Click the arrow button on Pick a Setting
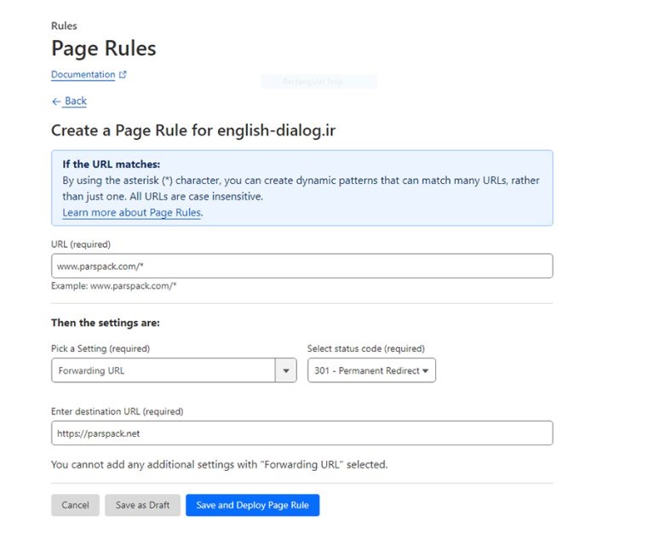The height and width of the screenshot is (545, 654). tap(285, 370)
